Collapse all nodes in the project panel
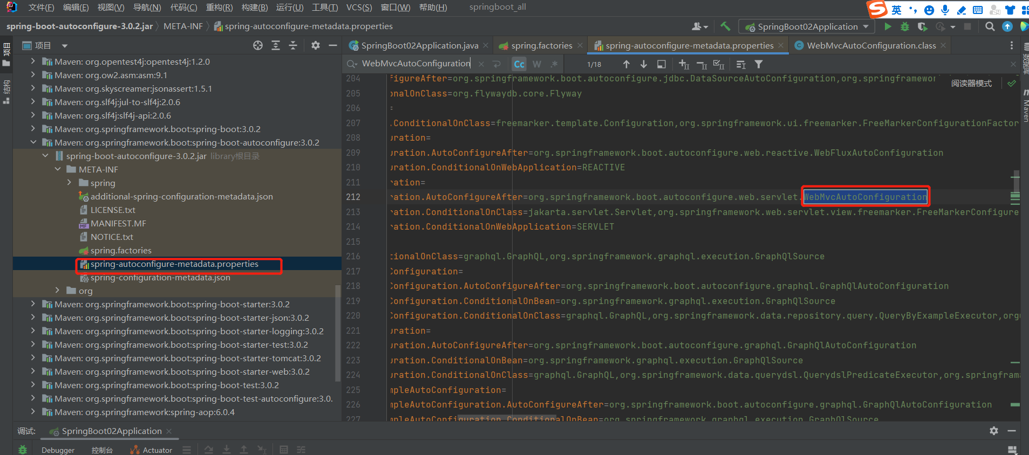 293,46
